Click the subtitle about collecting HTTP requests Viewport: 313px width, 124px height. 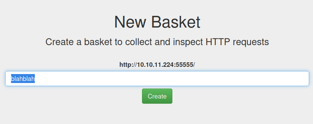[x=157, y=42]
